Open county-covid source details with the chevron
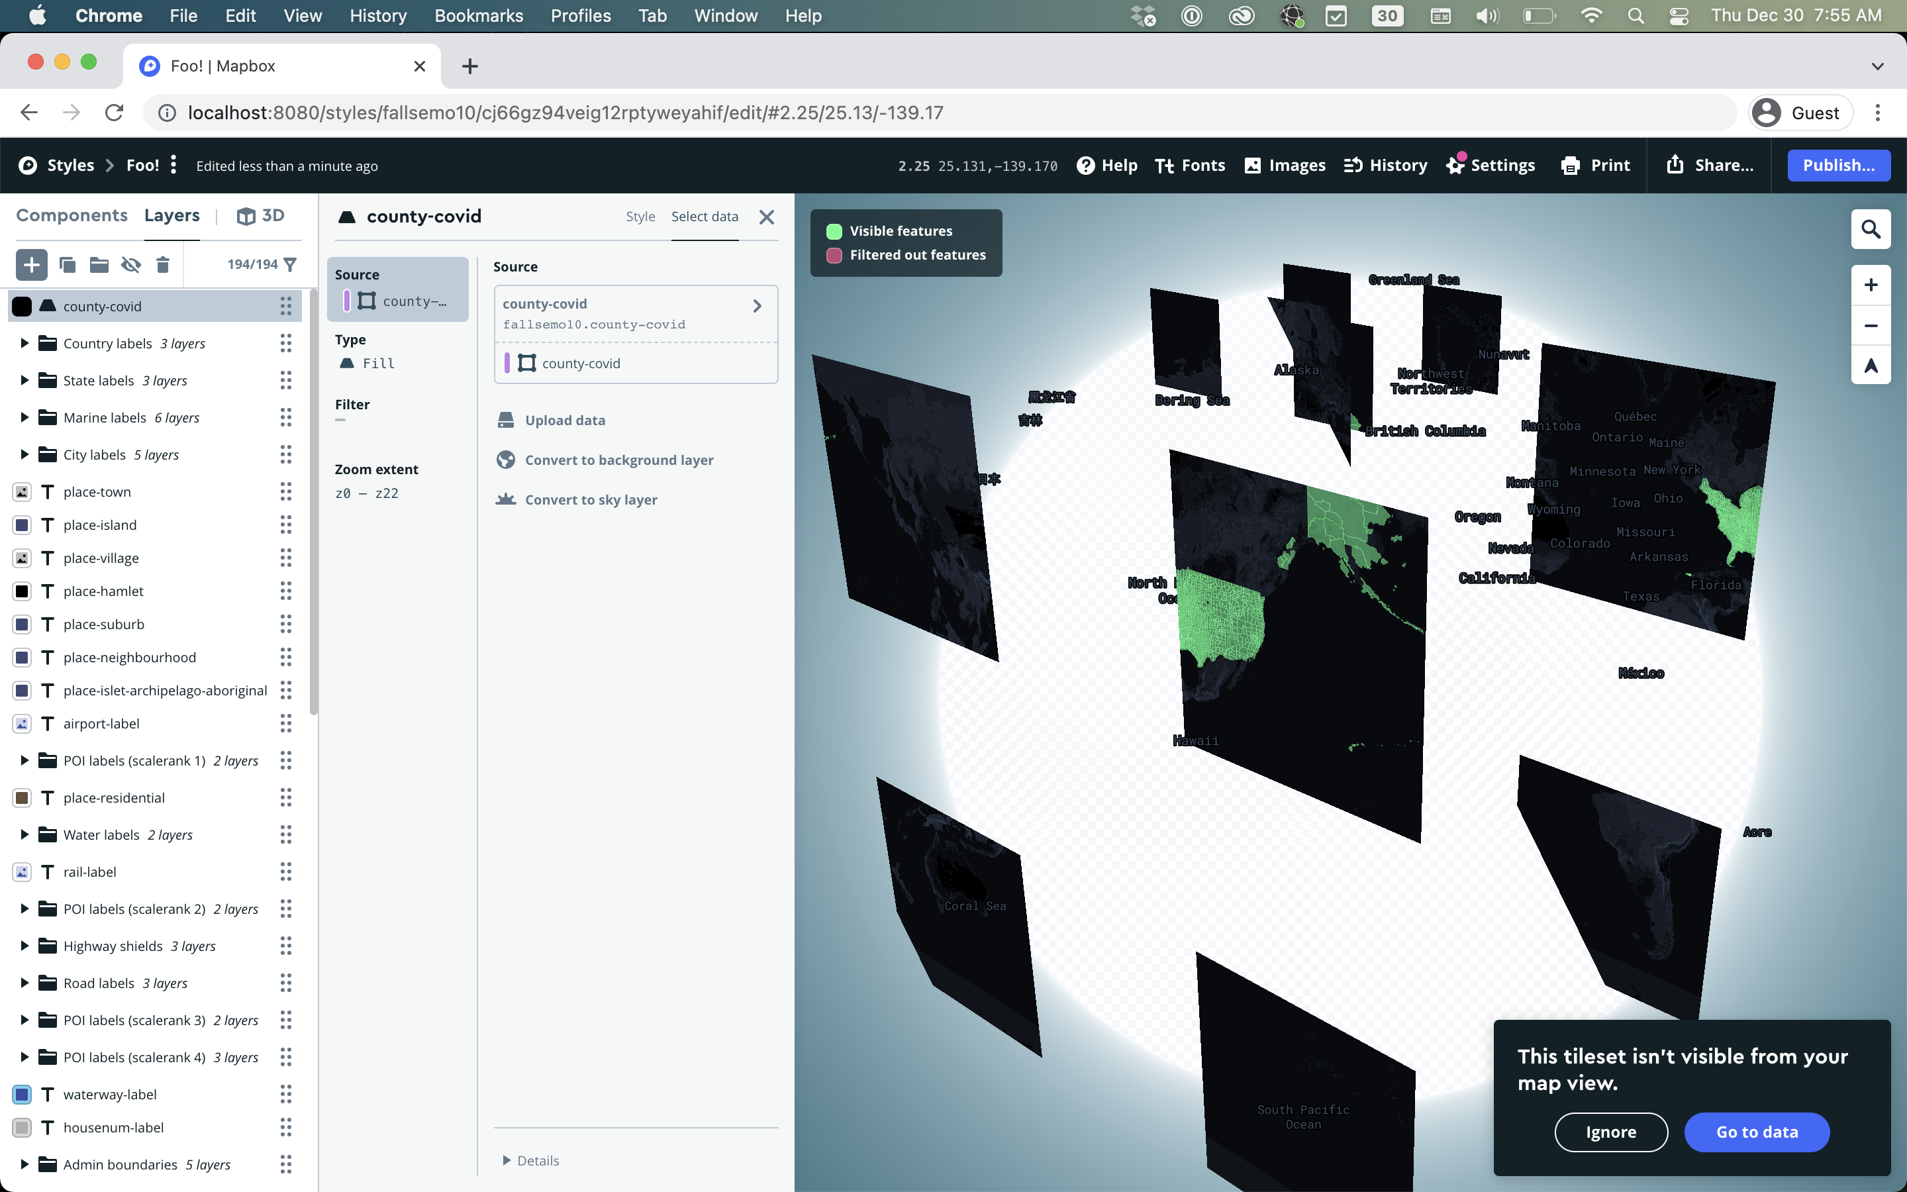 point(756,306)
